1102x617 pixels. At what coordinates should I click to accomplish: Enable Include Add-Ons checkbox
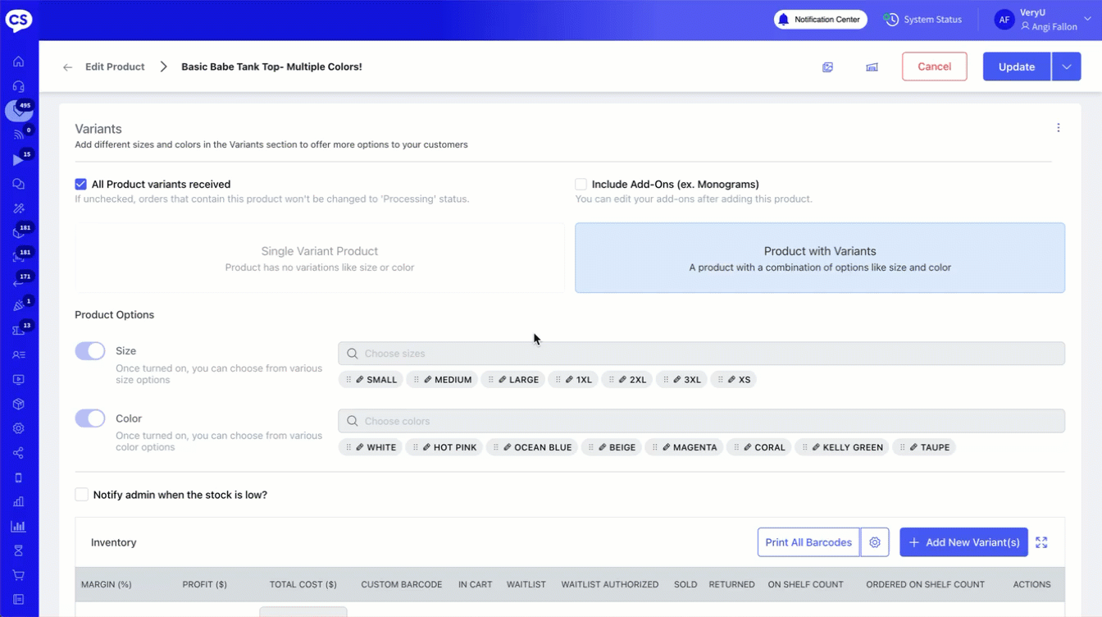point(581,185)
